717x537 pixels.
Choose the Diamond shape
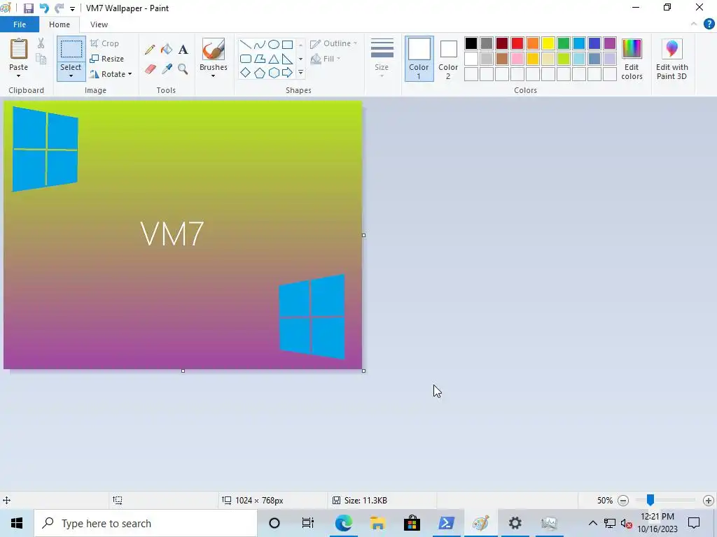coord(246,73)
